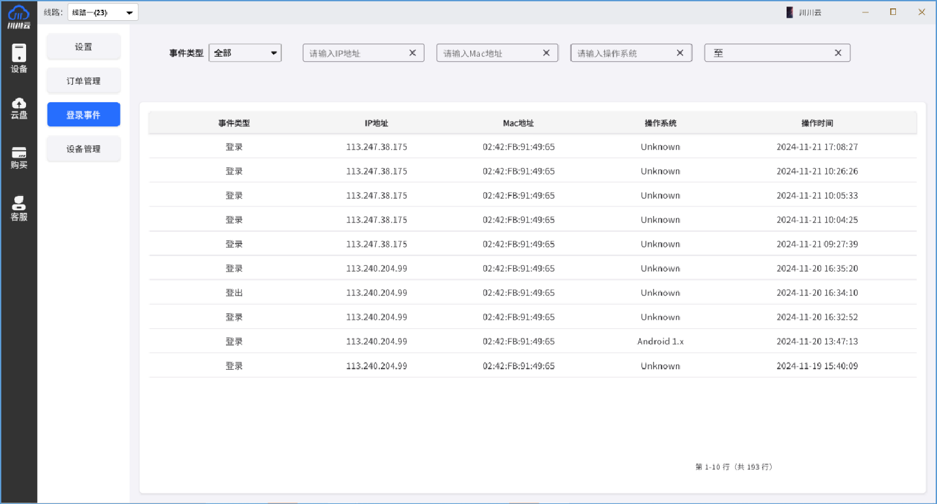Clear the Mac地址 field using the X icon
Screen dimensions: 937x504
[x=546, y=53]
